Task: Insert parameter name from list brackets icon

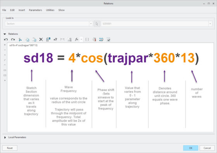Action: (x=87, y=40)
